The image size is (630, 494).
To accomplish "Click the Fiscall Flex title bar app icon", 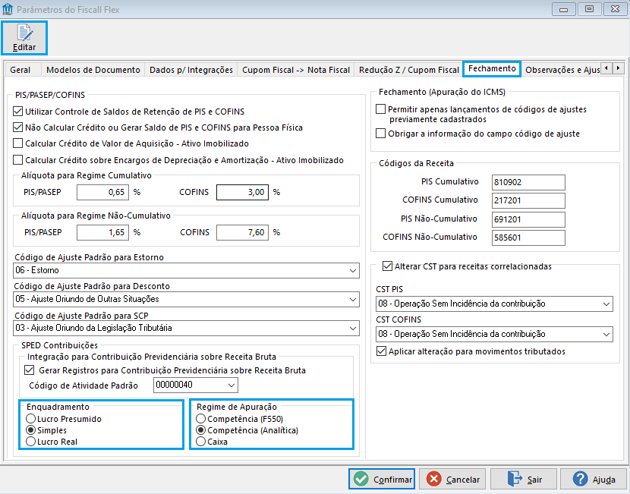I will (8, 9).
